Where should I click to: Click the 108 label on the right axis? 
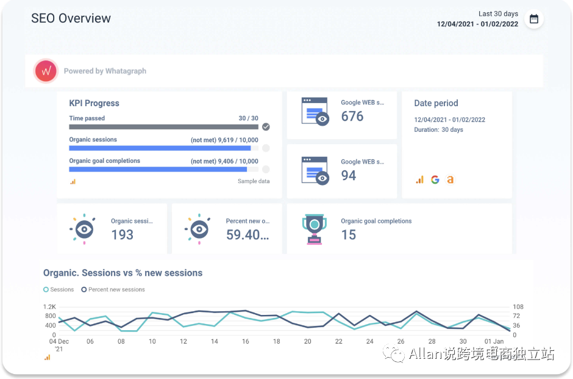tap(518, 306)
